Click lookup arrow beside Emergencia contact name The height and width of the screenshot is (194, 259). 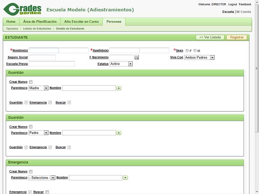[125, 178]
